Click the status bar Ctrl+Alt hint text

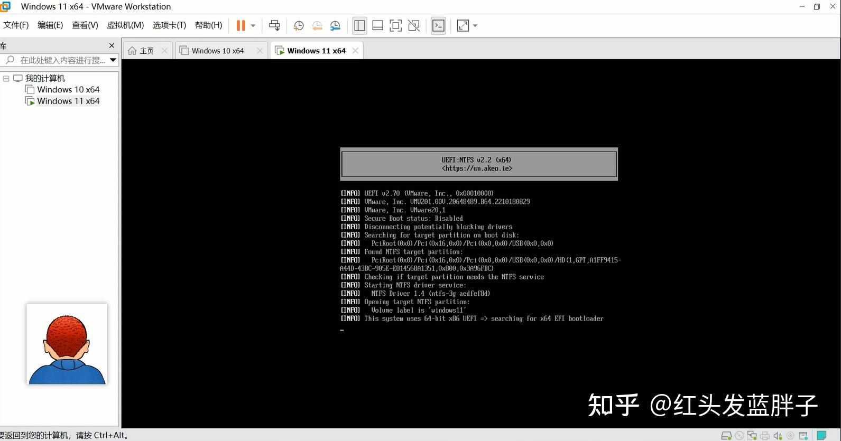pyautogui.click(x=64, y=435)
